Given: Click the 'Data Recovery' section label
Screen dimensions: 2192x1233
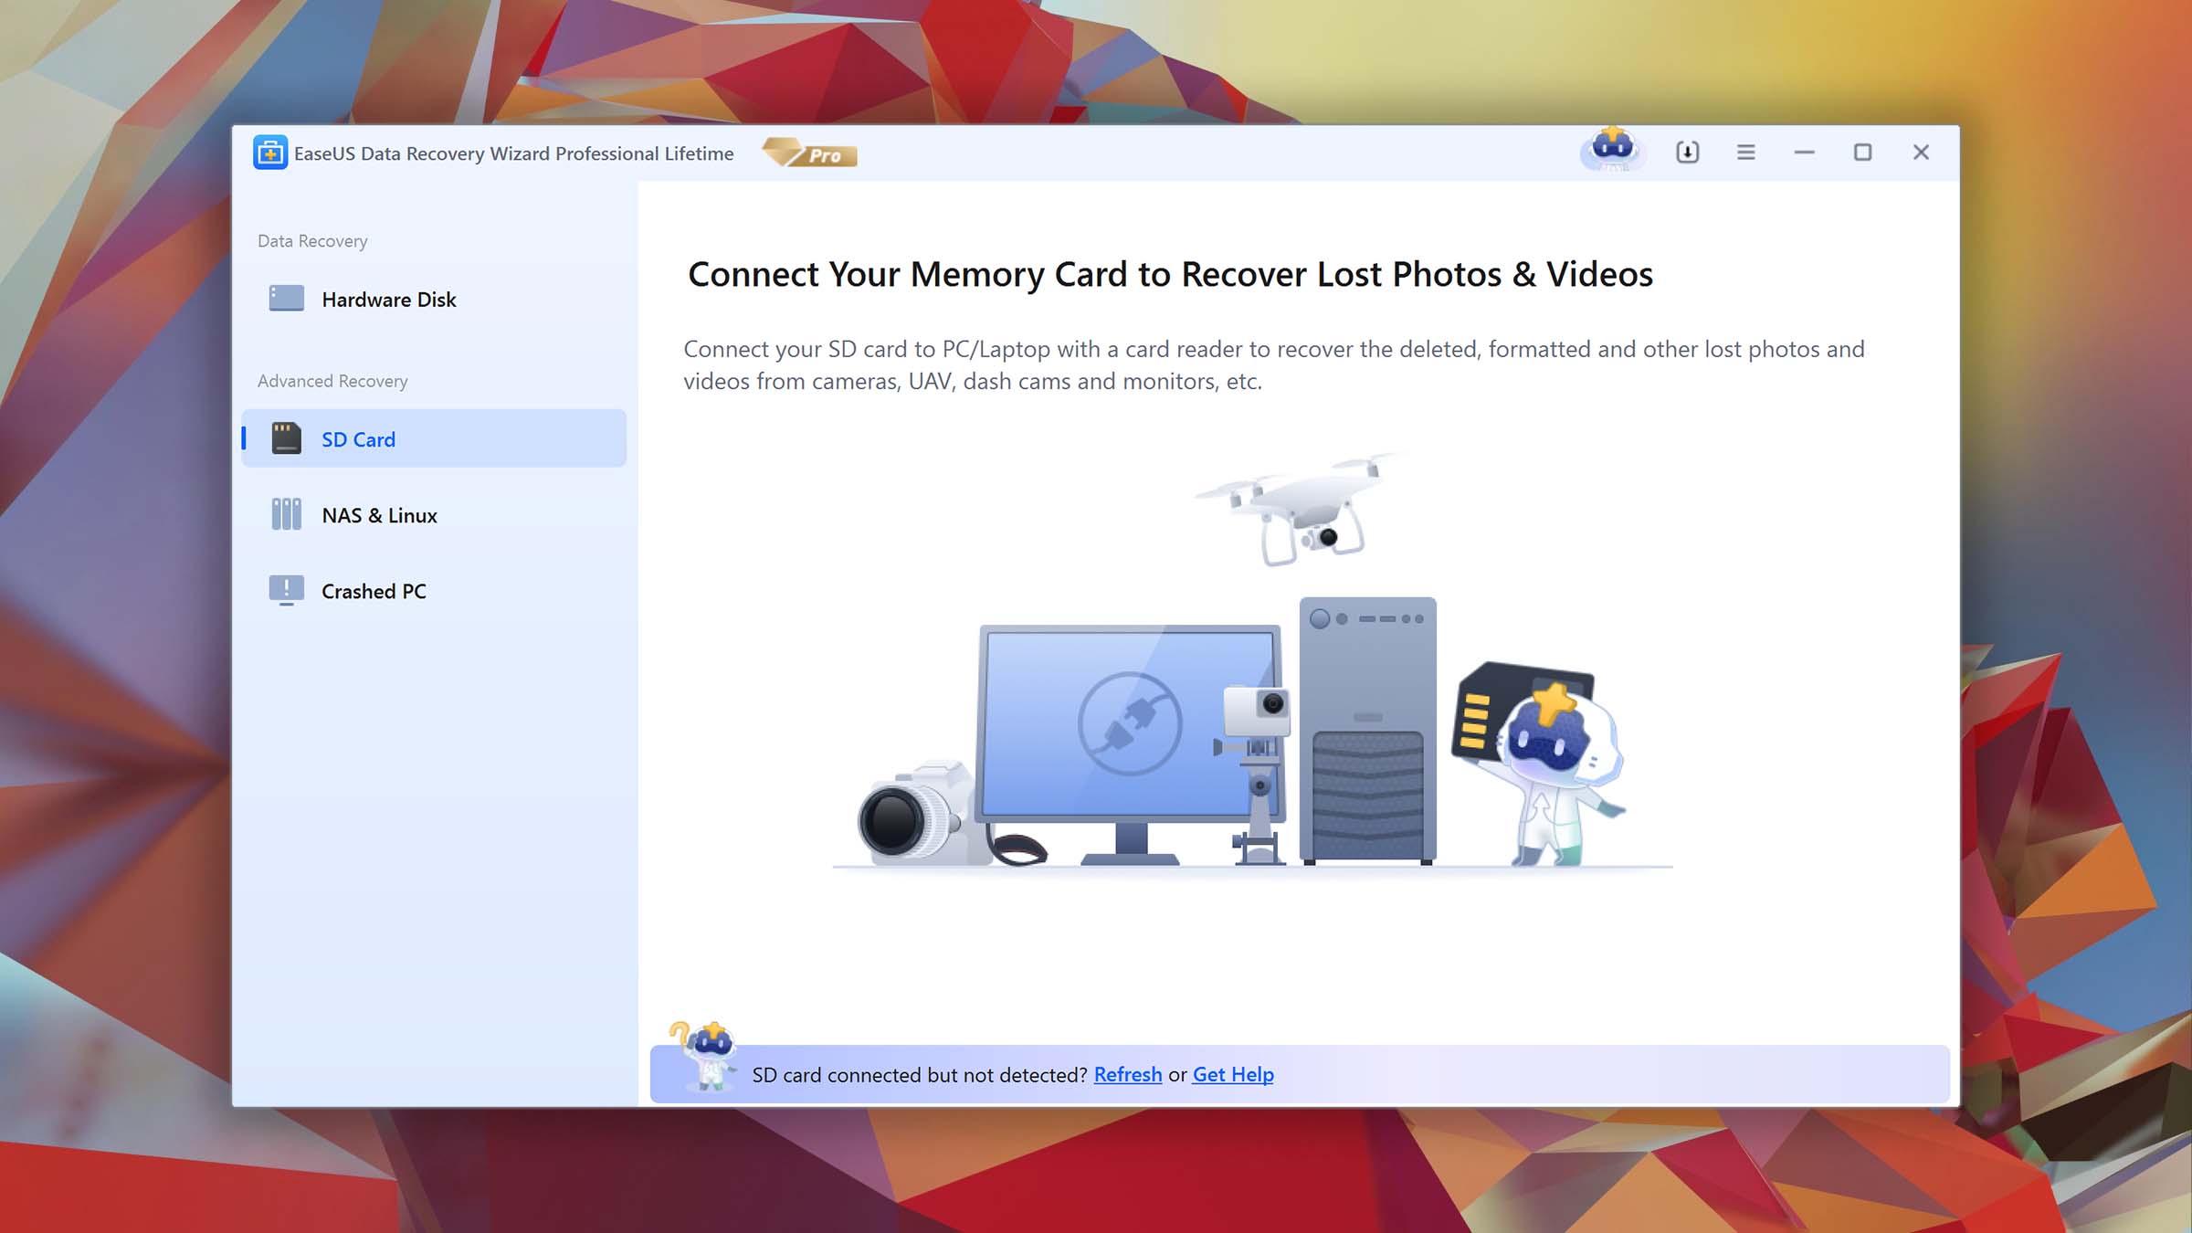Looking at the screenshot, I should pos(312,241).
